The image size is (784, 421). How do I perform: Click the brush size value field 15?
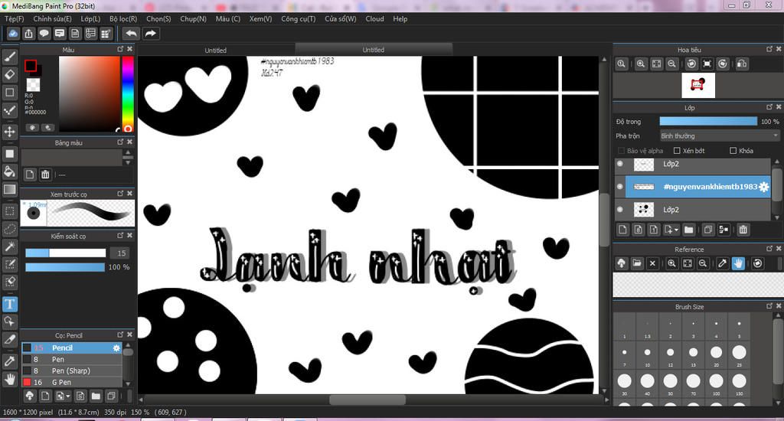[121, 253]
